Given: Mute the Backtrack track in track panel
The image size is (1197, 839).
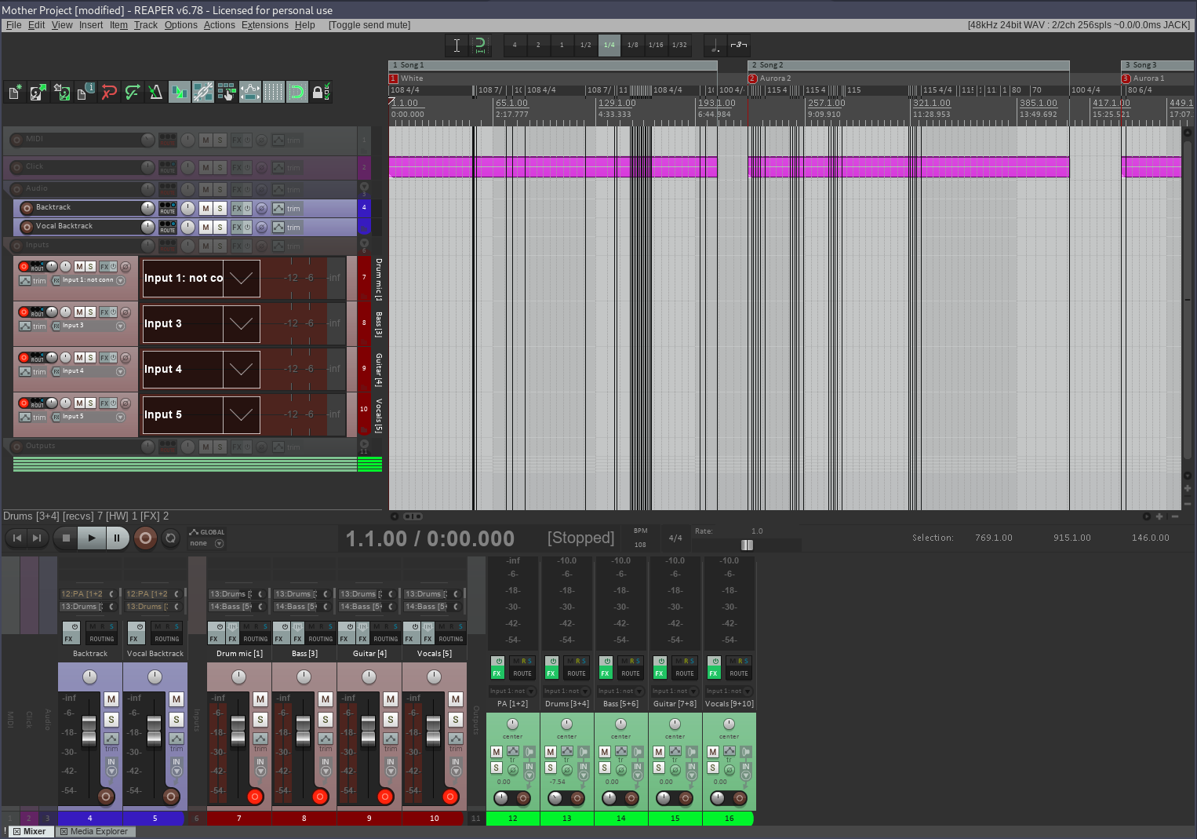Looking at the screenshot, I should coord(206,208).
